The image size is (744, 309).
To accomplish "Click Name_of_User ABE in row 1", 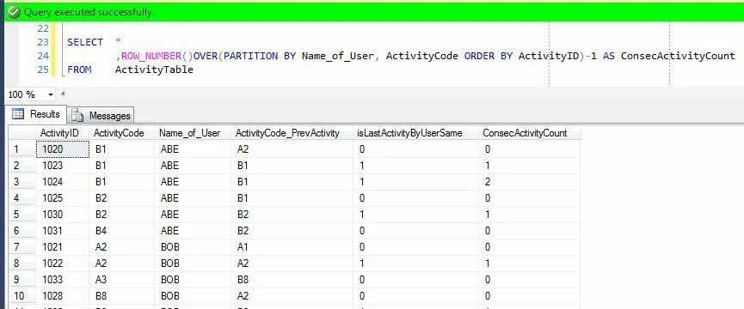I will (x=194, y=149).
